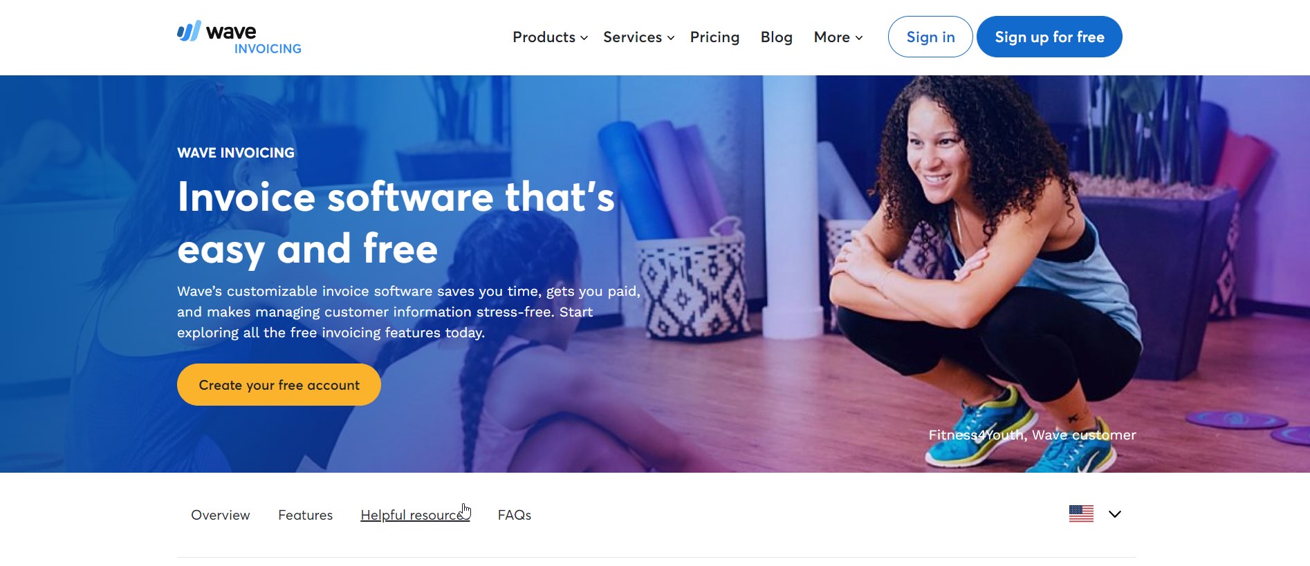Jump to the FAQs tab

coord(515,515)
